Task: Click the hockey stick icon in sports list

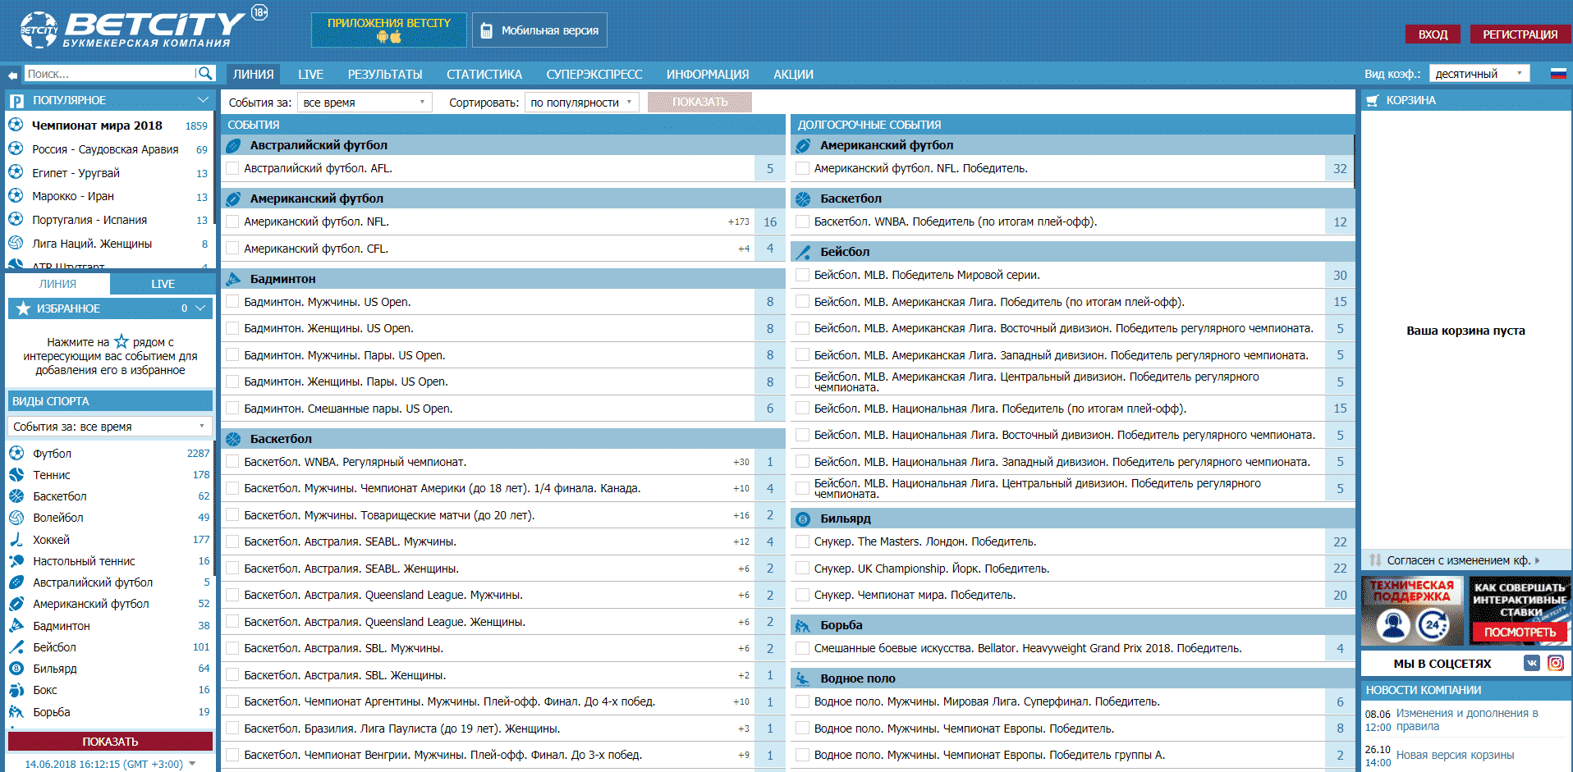Action: pos(16,539)
